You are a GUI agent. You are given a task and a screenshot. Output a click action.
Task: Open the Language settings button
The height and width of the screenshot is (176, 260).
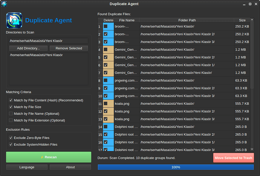tap(26, 167)
